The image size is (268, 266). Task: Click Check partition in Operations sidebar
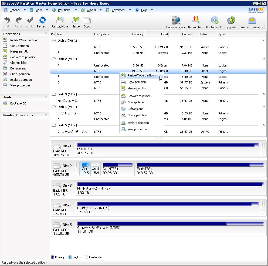pyautogui.click(x=20, y=74)
